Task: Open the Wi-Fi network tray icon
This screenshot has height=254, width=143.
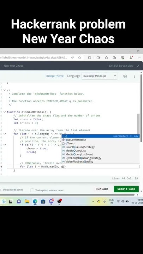Action: [118, 201]
